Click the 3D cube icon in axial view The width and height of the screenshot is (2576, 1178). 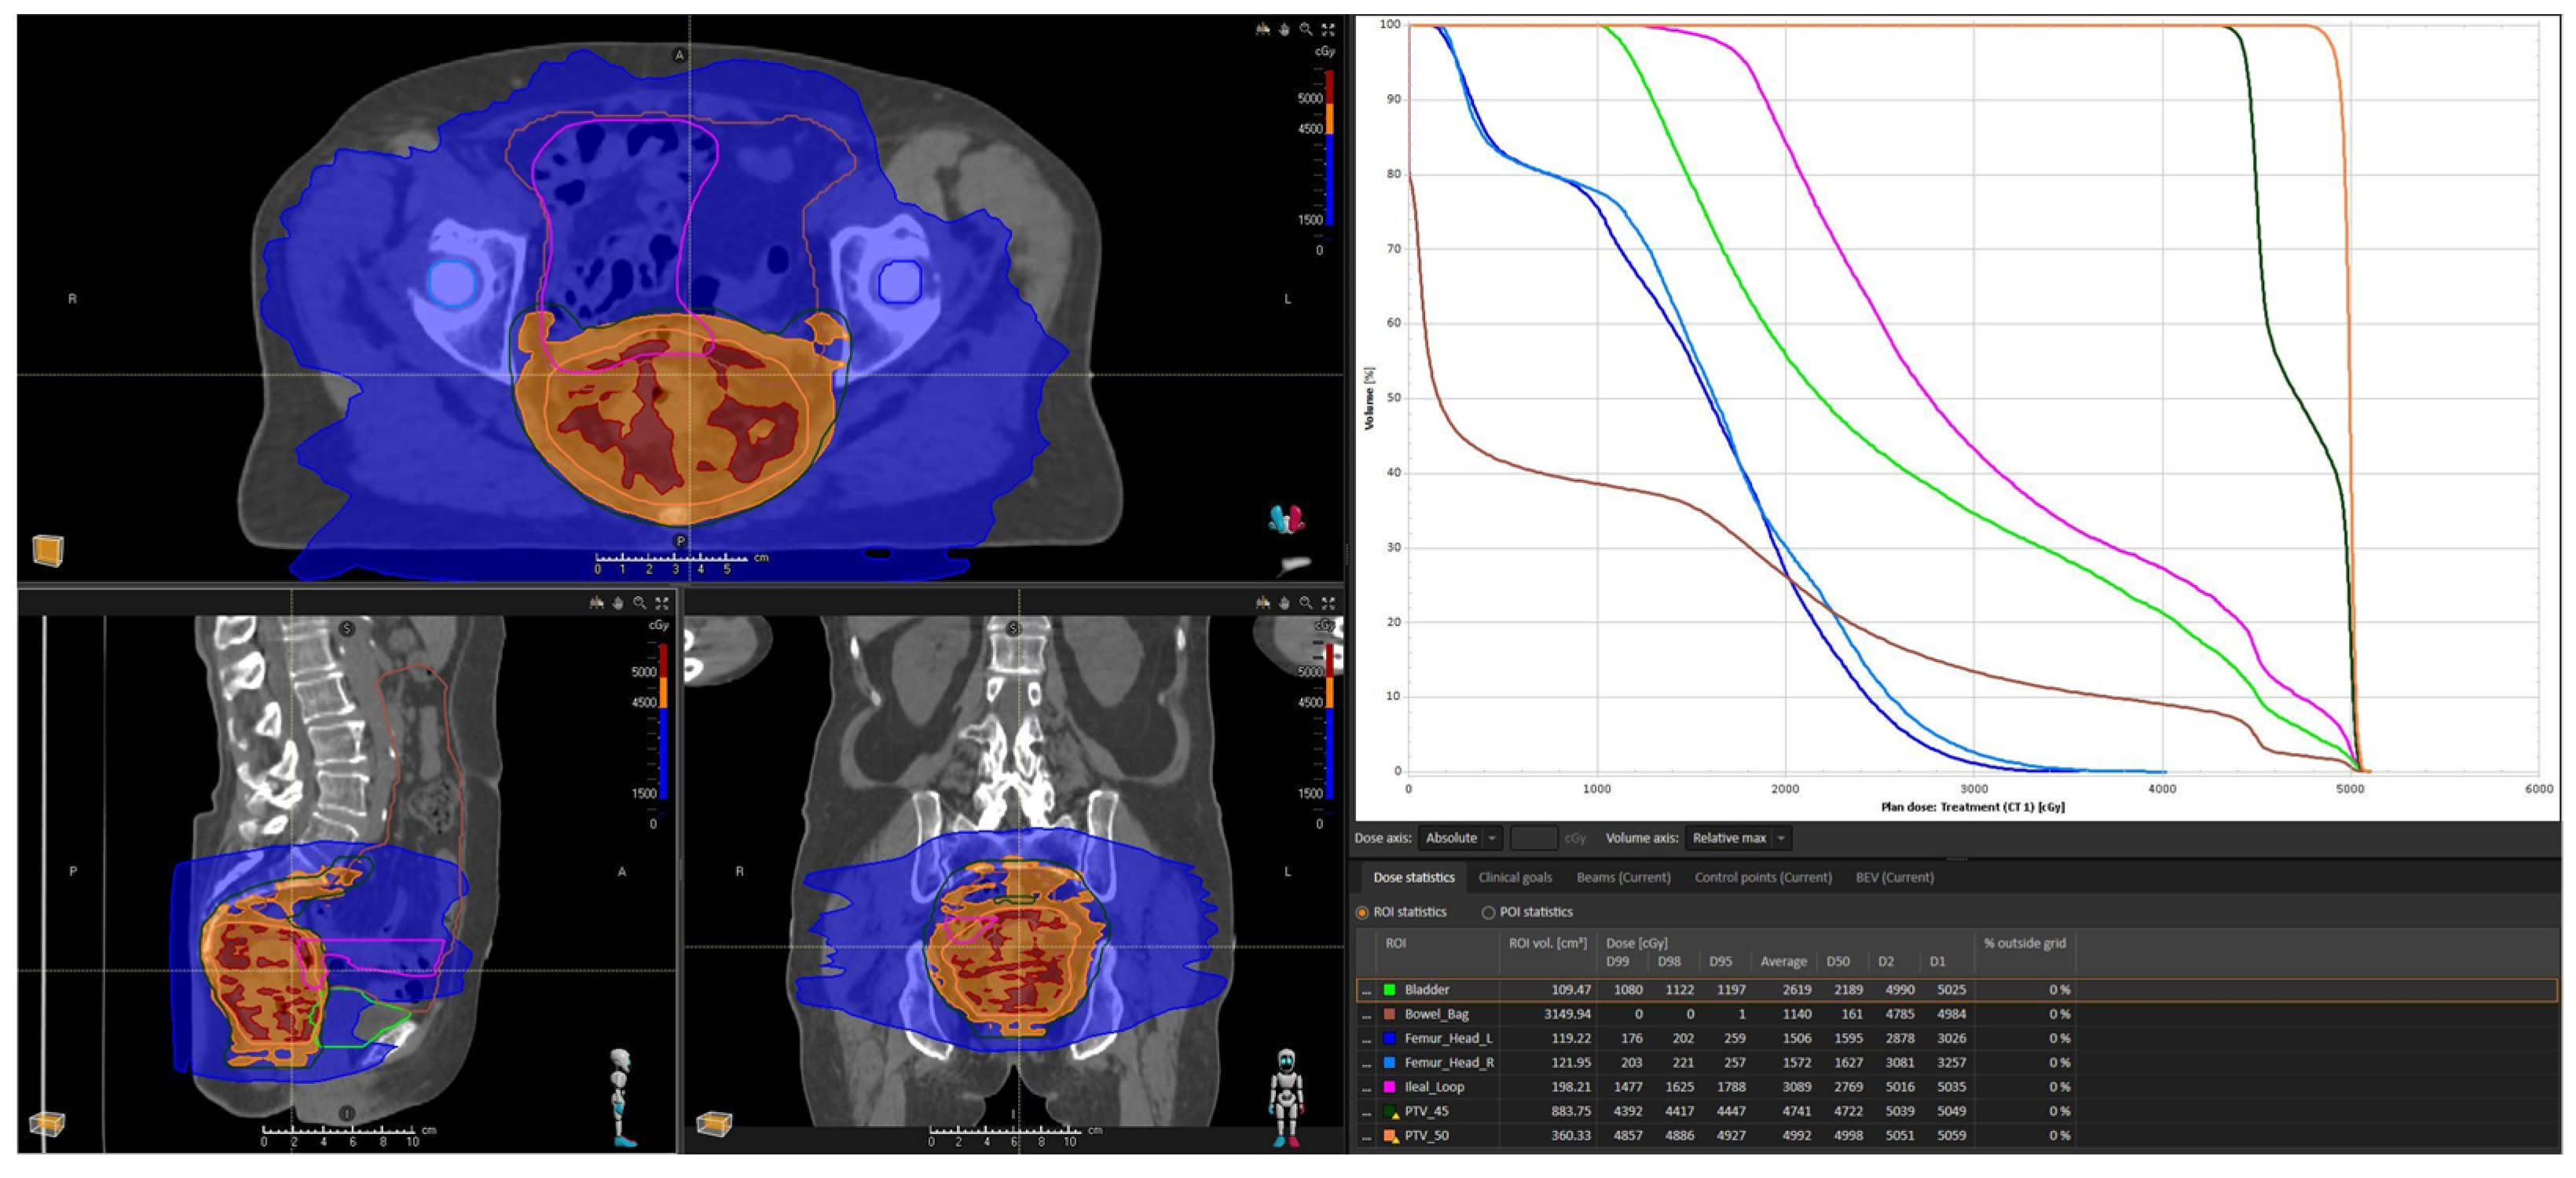pos(47,550)
